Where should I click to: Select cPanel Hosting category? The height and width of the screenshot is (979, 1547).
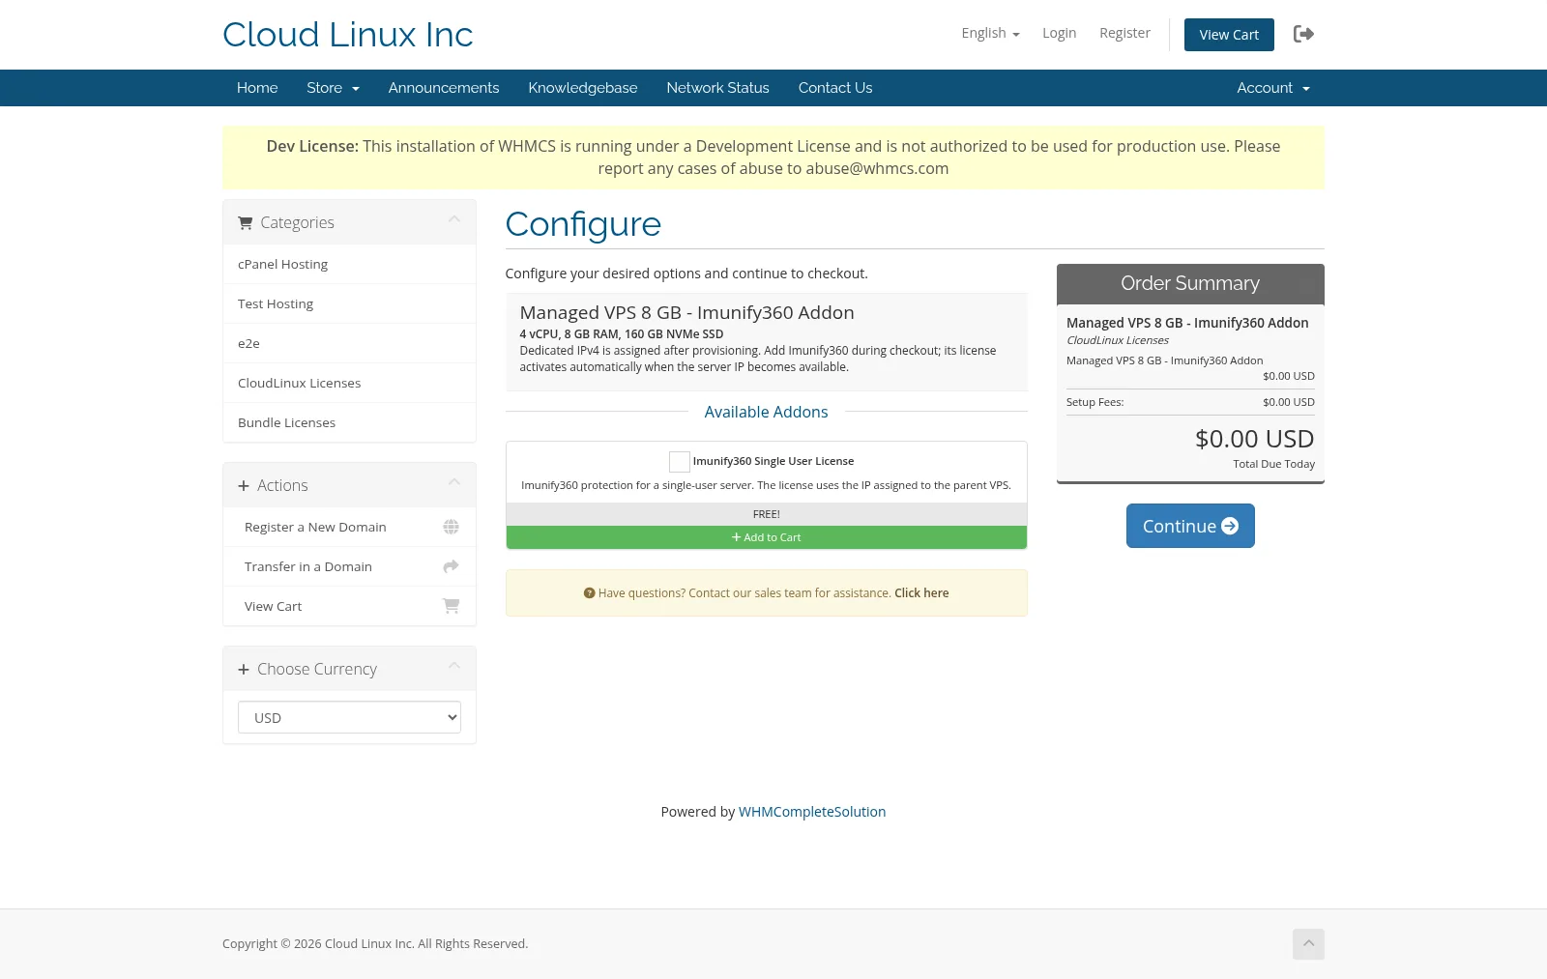click(349, 264)
